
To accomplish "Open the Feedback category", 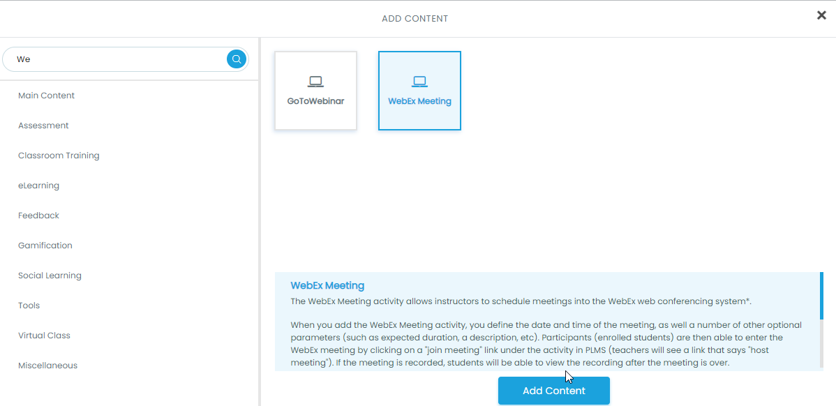I will [38, 216].
